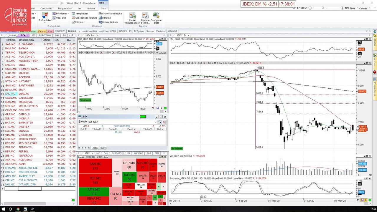Open Windows taskbar search
Viewport: 377px width, 212px height.
coord(10,209)
